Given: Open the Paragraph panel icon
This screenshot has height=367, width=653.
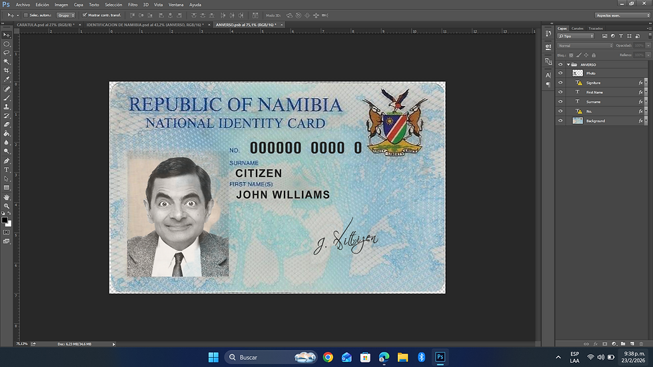Looking at the screenshot, I should tap(548, 85).
